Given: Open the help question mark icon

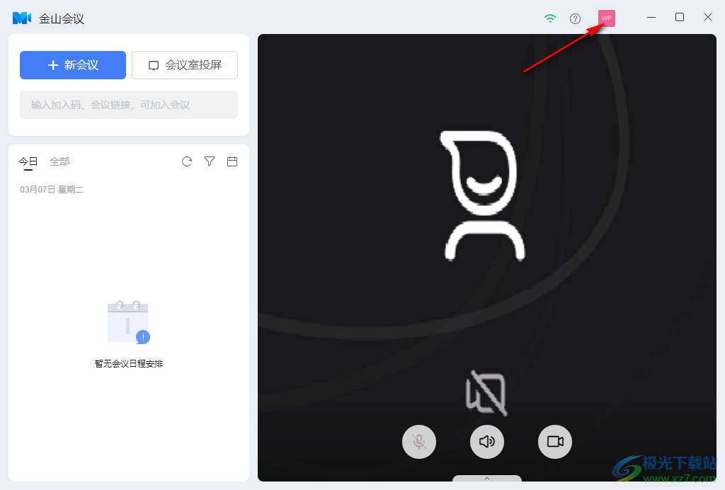Looking at the screenshot, I should tap(575, 18).
